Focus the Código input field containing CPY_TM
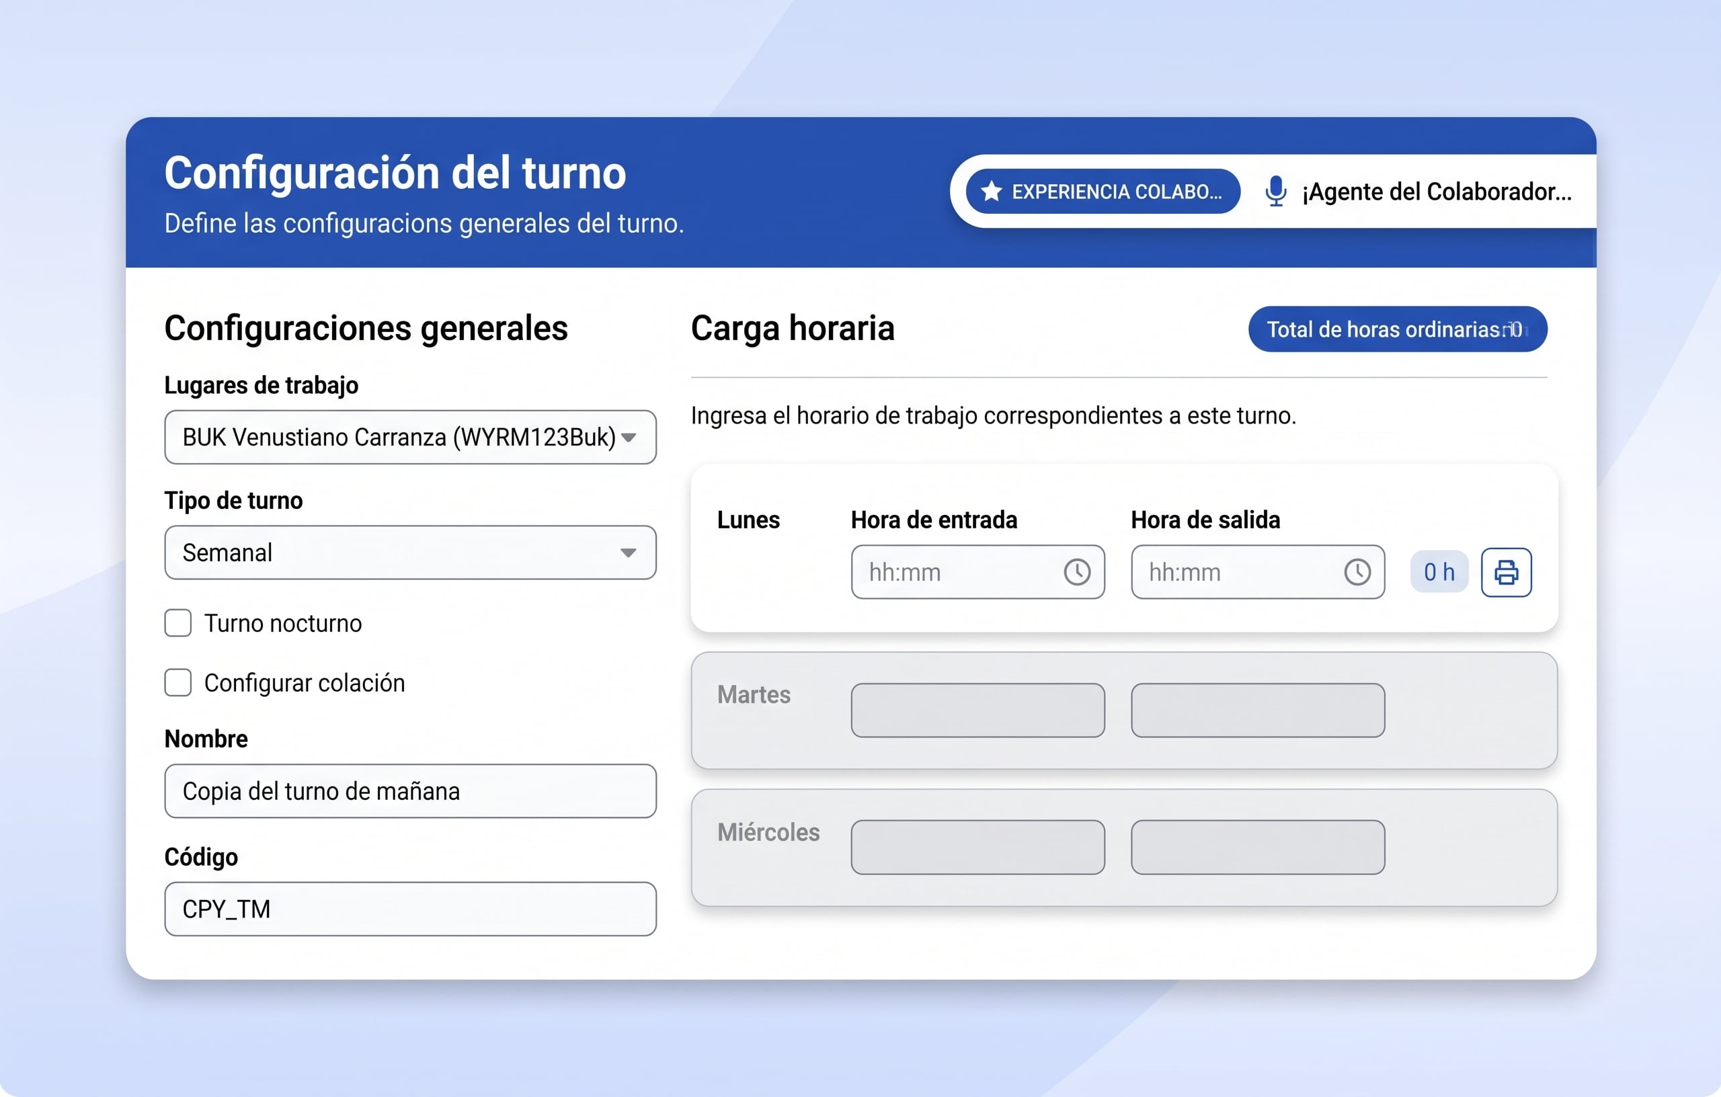1721x1097 pixels. pyautogui.click(x=410, y=909)
